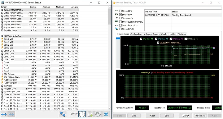
Task: Click the HWiNFO collapse window arrows icon
Action: pyautogui.click(x=11, y=114)
